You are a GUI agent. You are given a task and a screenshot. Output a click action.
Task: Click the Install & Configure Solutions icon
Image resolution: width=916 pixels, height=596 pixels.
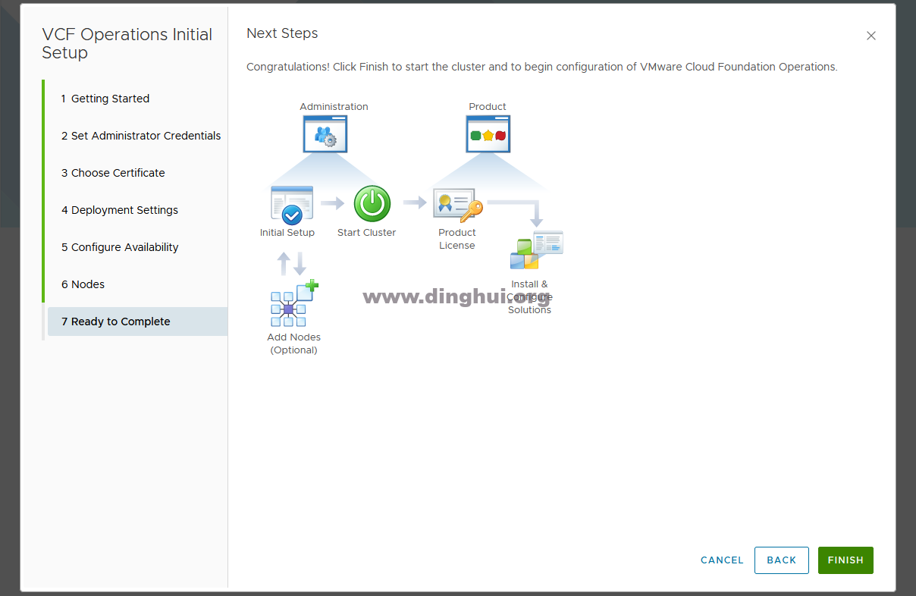(537, 250)
